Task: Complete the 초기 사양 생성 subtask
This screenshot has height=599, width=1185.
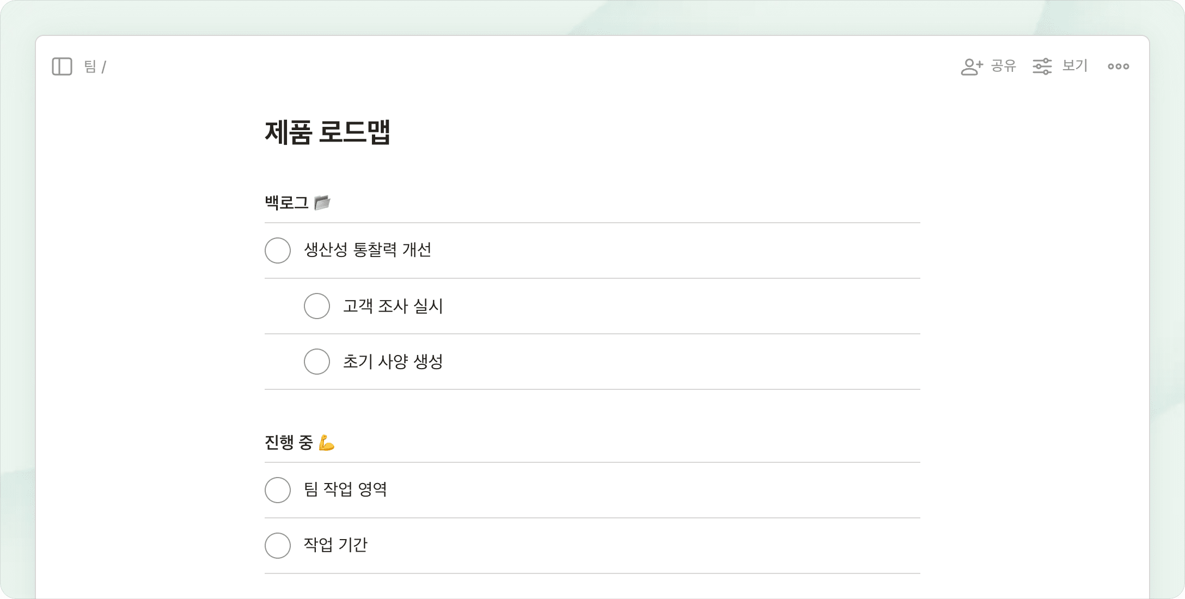Action: point(317,362)
